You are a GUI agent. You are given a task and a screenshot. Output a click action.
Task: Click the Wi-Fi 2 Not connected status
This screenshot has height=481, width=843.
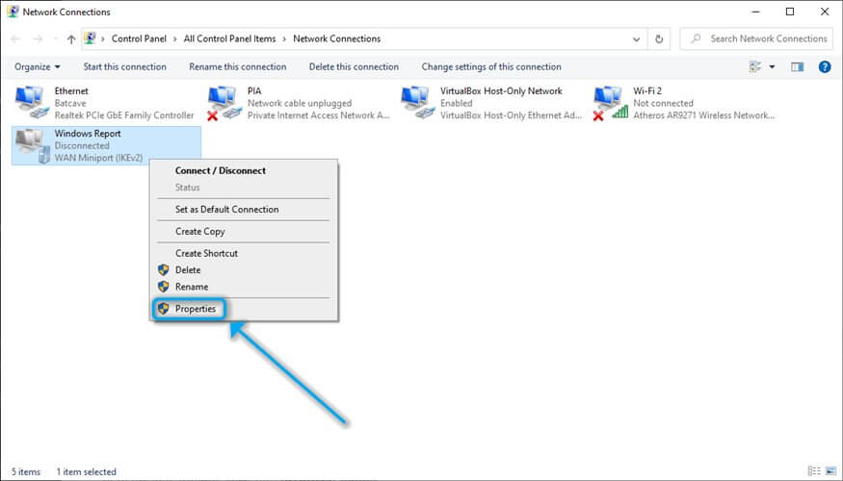(x=663, y=103)
